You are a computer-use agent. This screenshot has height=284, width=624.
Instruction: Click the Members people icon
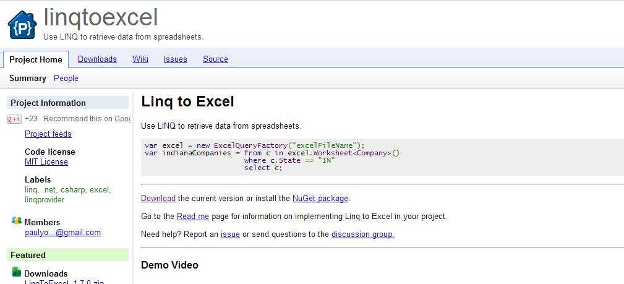tap(16, 220)
